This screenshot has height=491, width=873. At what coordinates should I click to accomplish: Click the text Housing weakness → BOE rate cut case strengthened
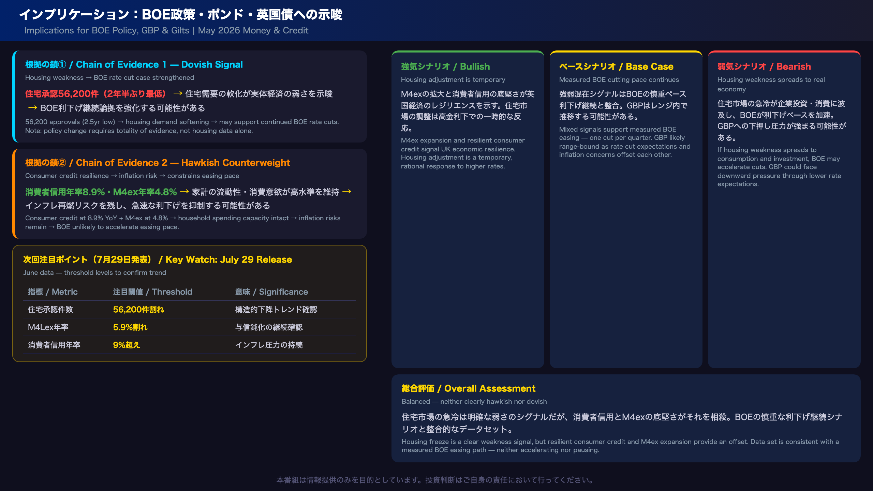pyautogui.click(x=109, y=78)
